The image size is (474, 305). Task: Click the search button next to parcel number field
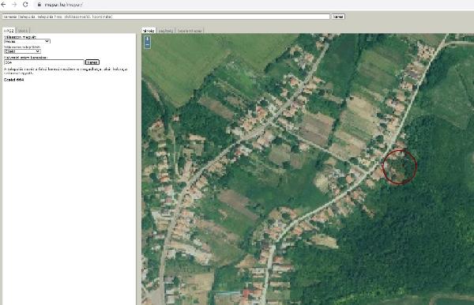pos(92,62)
